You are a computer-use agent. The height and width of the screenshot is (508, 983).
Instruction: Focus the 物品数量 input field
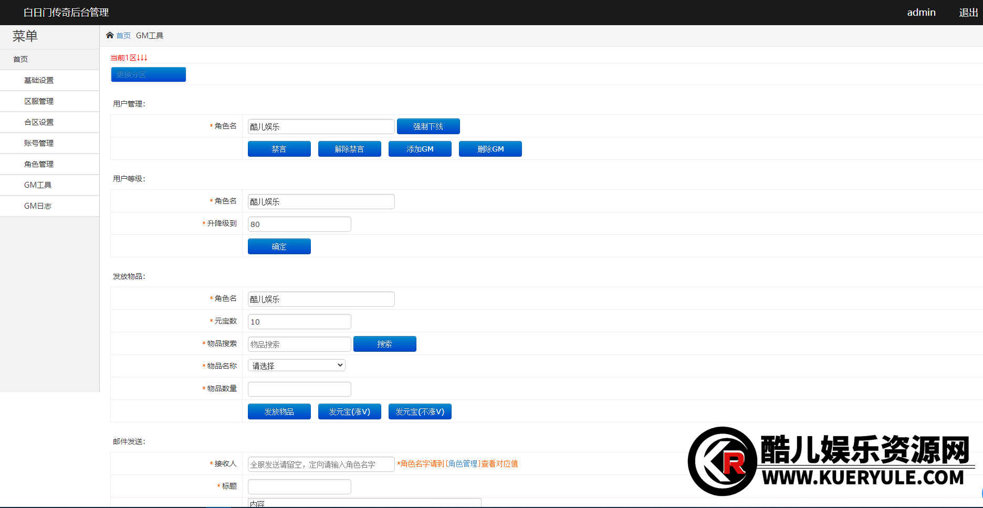pyautogui.click(x=299, y=389)
